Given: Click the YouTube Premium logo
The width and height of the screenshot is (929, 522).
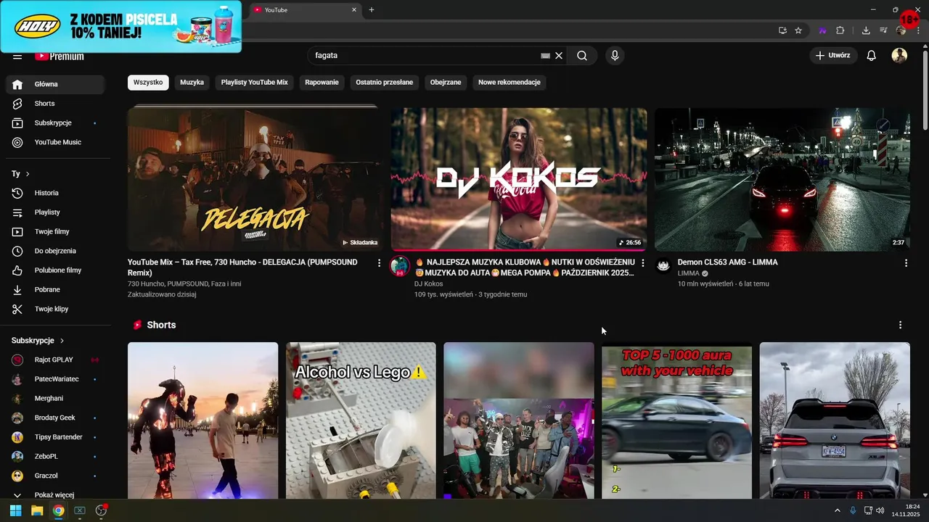Looking at the screenshot, I should pos(60,56).
